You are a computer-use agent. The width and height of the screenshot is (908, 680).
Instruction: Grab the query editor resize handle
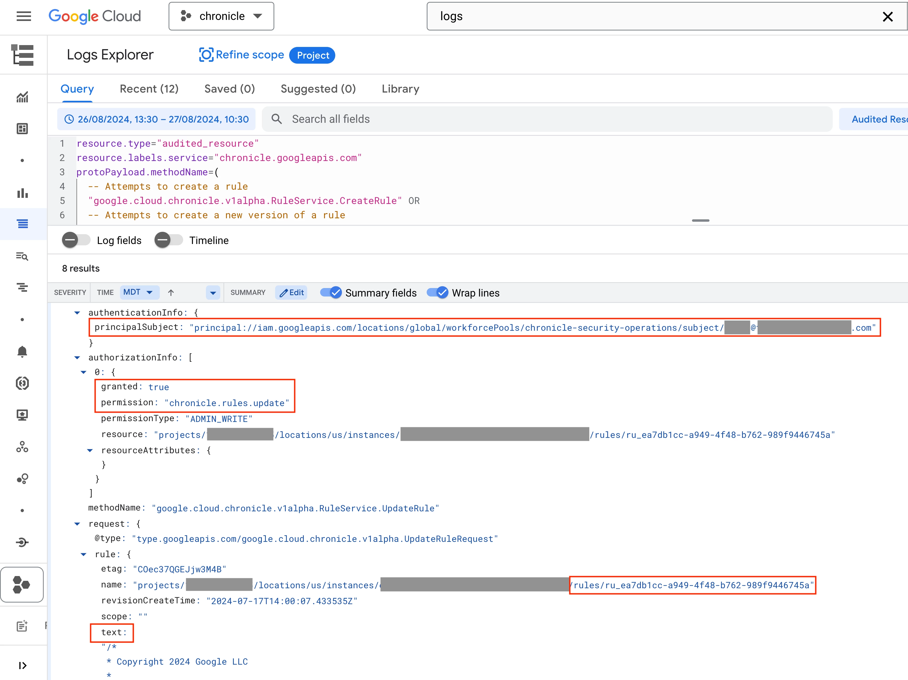click(x=700, y=221)
